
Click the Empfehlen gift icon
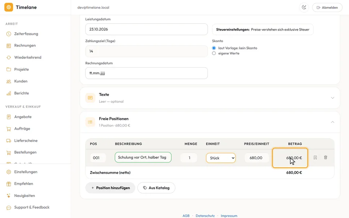click(x=9, y=184)
